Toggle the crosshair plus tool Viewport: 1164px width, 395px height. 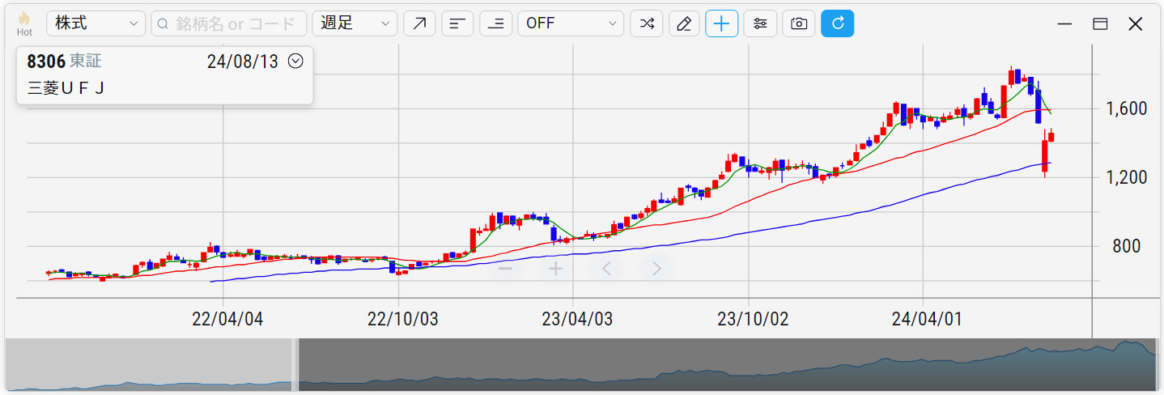(722, 23)
